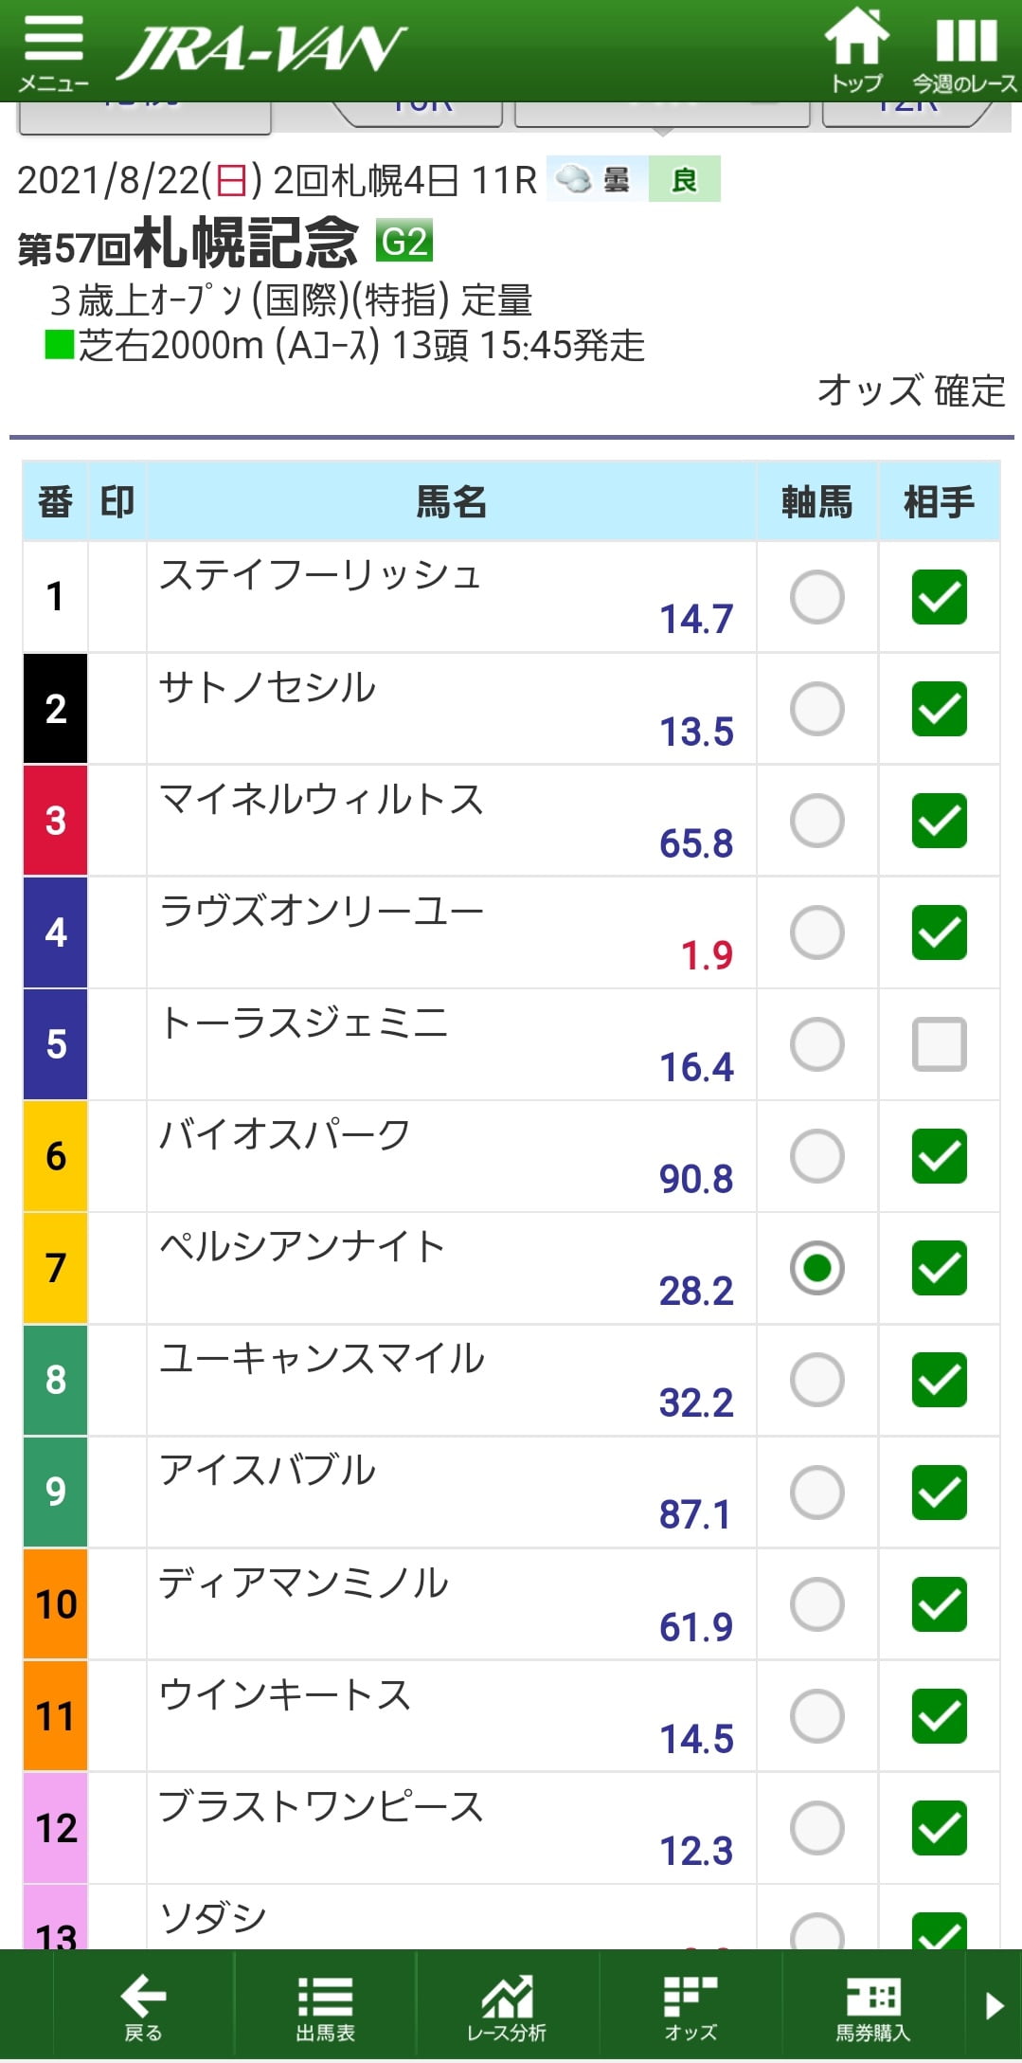Expand bottom toolbar with right arrow
The height and width of the screenshot is (2063, 1022).
(x=995, y=2005)
